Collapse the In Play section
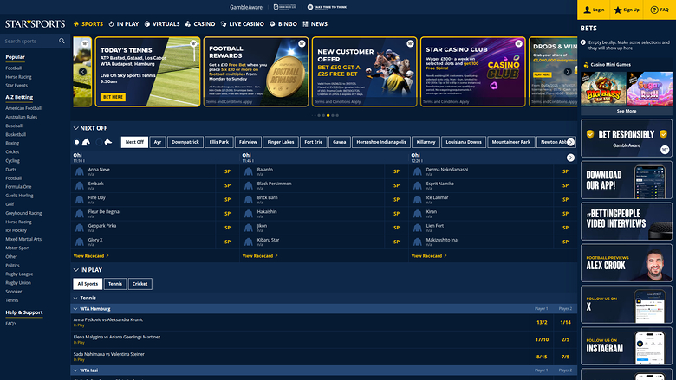676x380 pixels. coord(76,270)
